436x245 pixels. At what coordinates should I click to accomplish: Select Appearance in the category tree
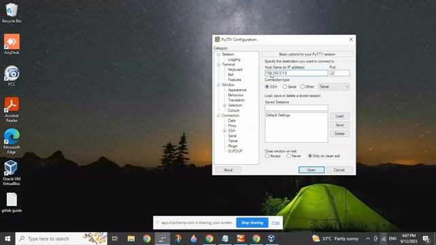(237, 90)
